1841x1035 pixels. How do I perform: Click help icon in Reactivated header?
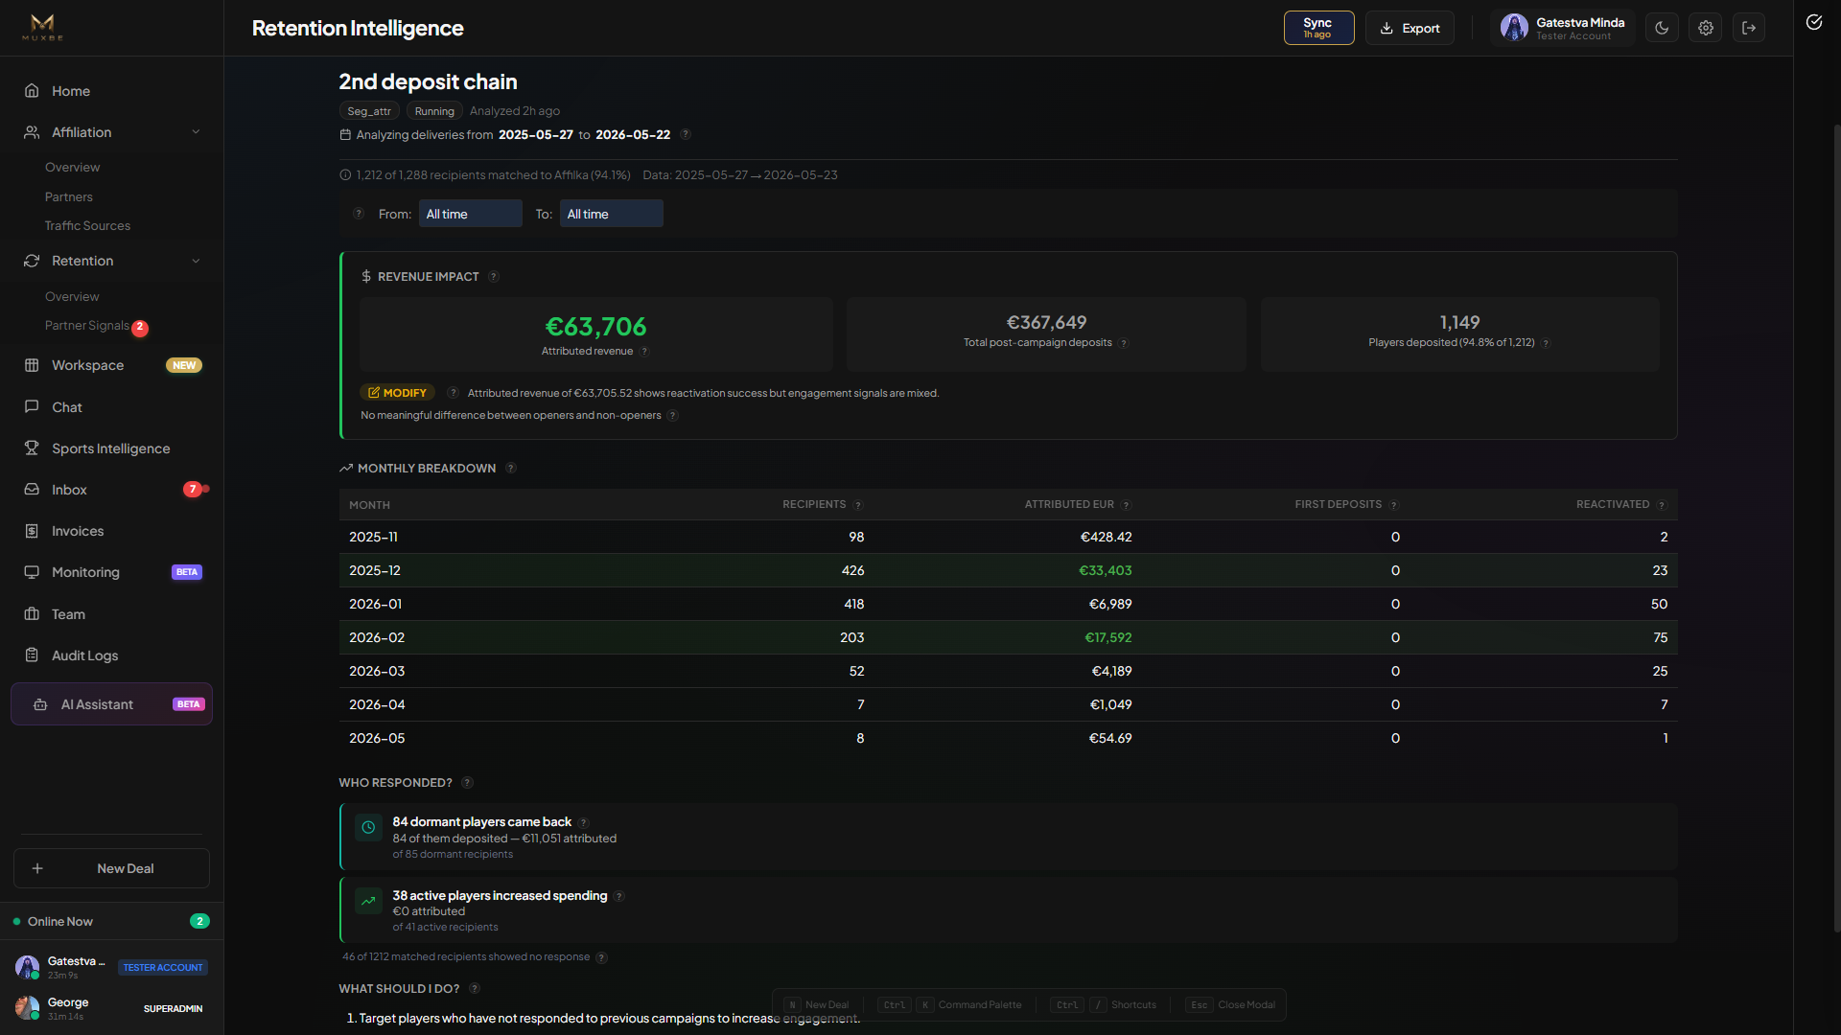[x=1662, y=505]
